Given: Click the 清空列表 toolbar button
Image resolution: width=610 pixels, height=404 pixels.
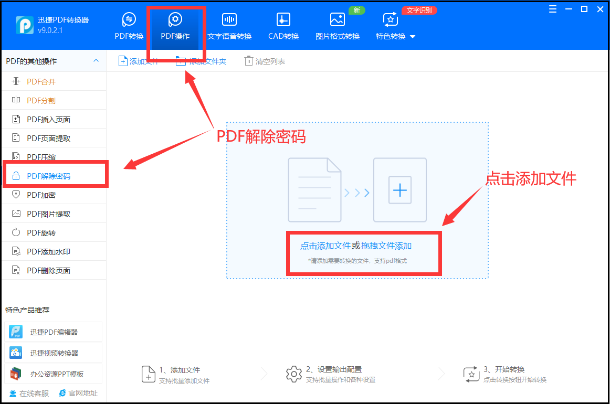Looking at the screenshot, I should (x=265, y=61).
